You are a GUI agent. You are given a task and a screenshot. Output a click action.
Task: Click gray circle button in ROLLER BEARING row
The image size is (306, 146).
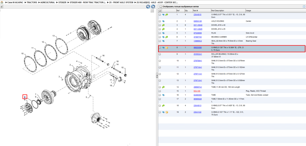point(160,54)
